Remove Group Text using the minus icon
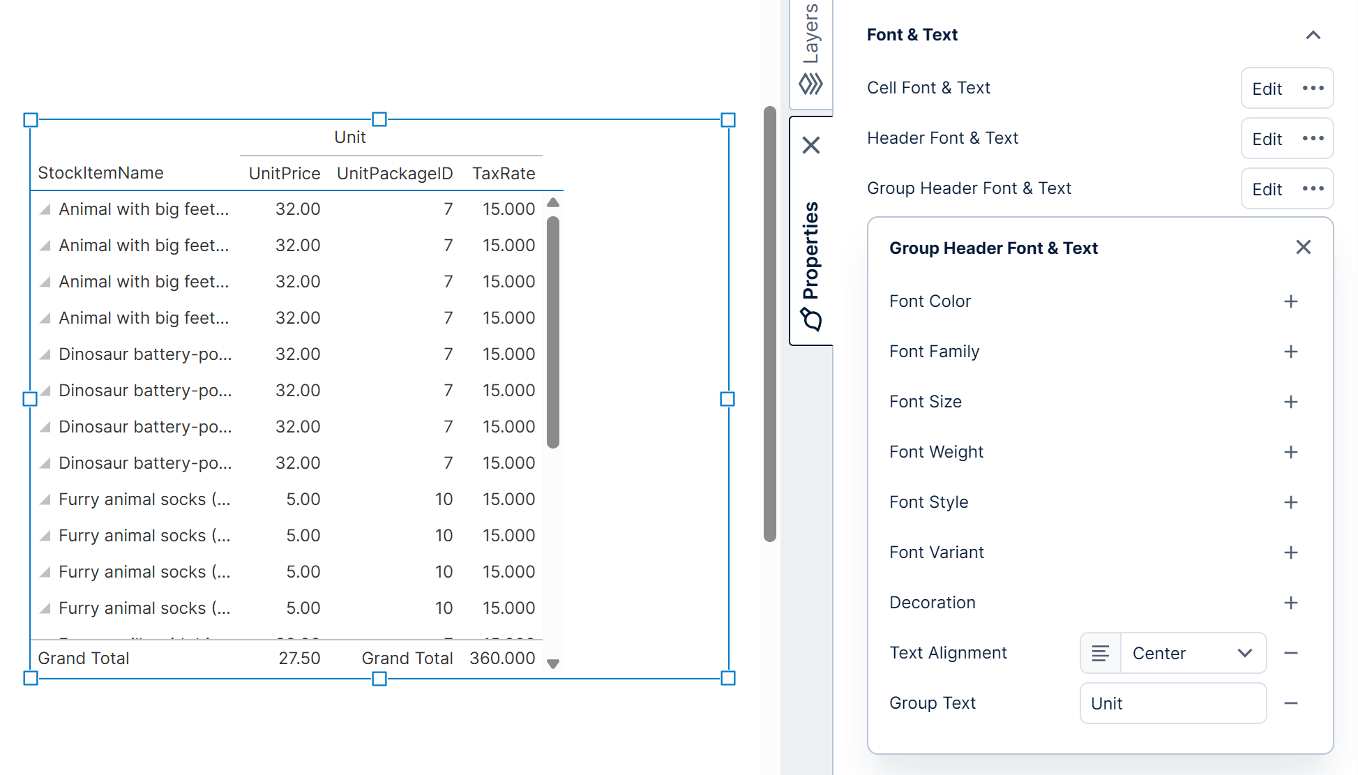The width and height of the screenshot is (1358, 775). coord(1291,702)
